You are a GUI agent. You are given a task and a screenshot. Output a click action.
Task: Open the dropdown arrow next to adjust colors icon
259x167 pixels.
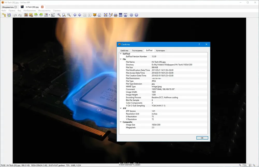[49, 15]
